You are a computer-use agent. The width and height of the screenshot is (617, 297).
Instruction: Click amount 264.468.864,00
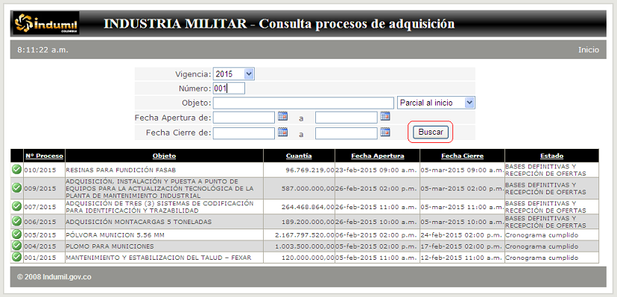(x=308, y=207)
